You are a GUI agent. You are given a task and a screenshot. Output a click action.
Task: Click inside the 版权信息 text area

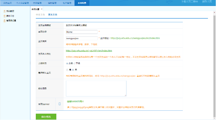pos(96,88)
